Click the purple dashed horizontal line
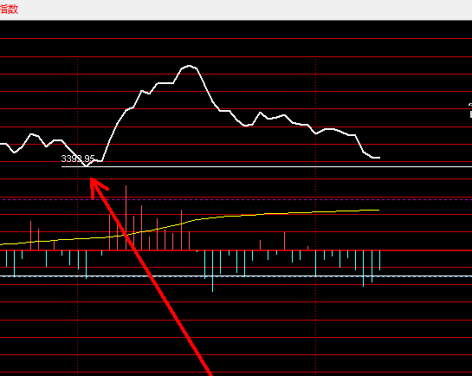The height and width of the screenshot is (376, 472). pos(236,199)
